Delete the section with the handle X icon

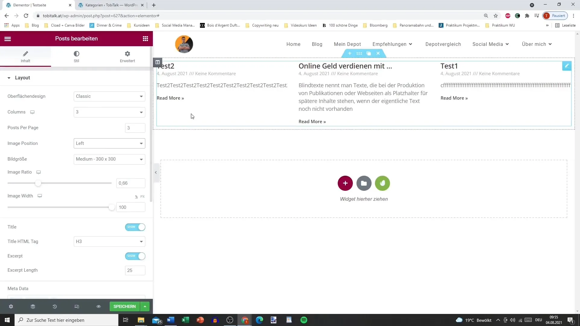378,53
